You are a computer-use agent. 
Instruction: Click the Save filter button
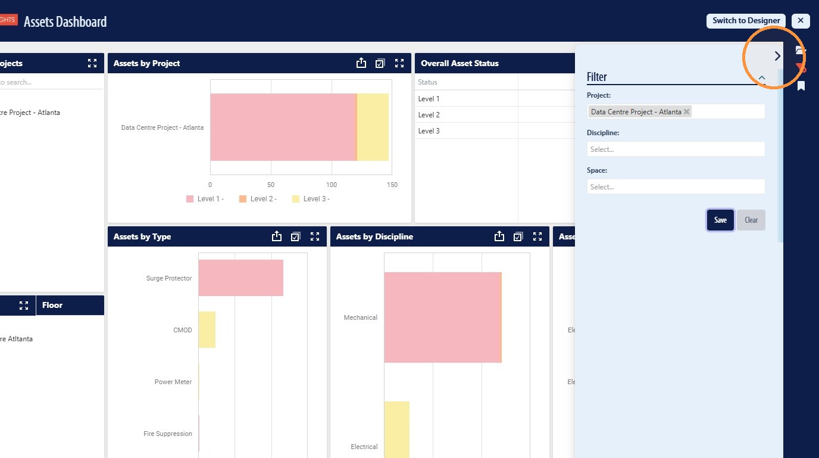tap(720, 220)
